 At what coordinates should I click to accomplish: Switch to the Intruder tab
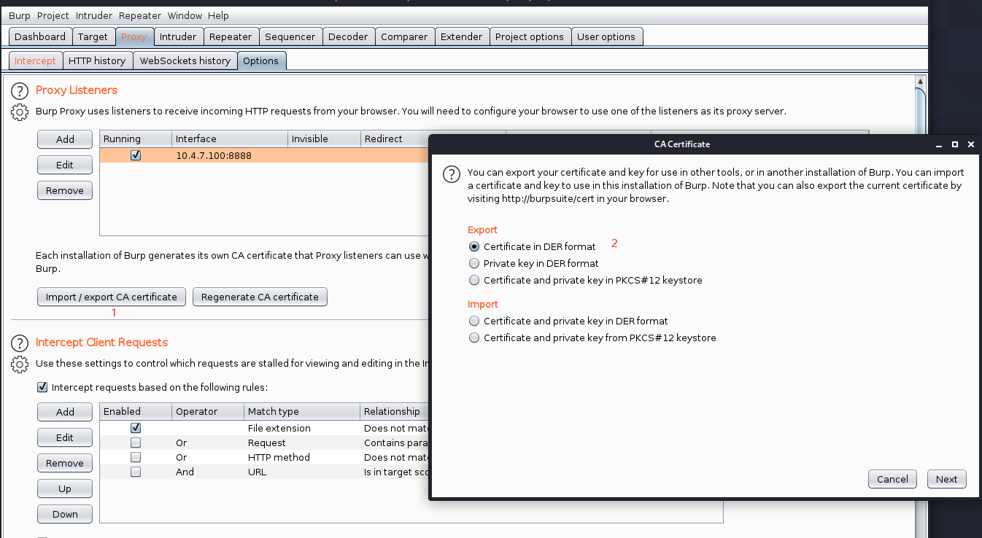[x=178, y=36]
